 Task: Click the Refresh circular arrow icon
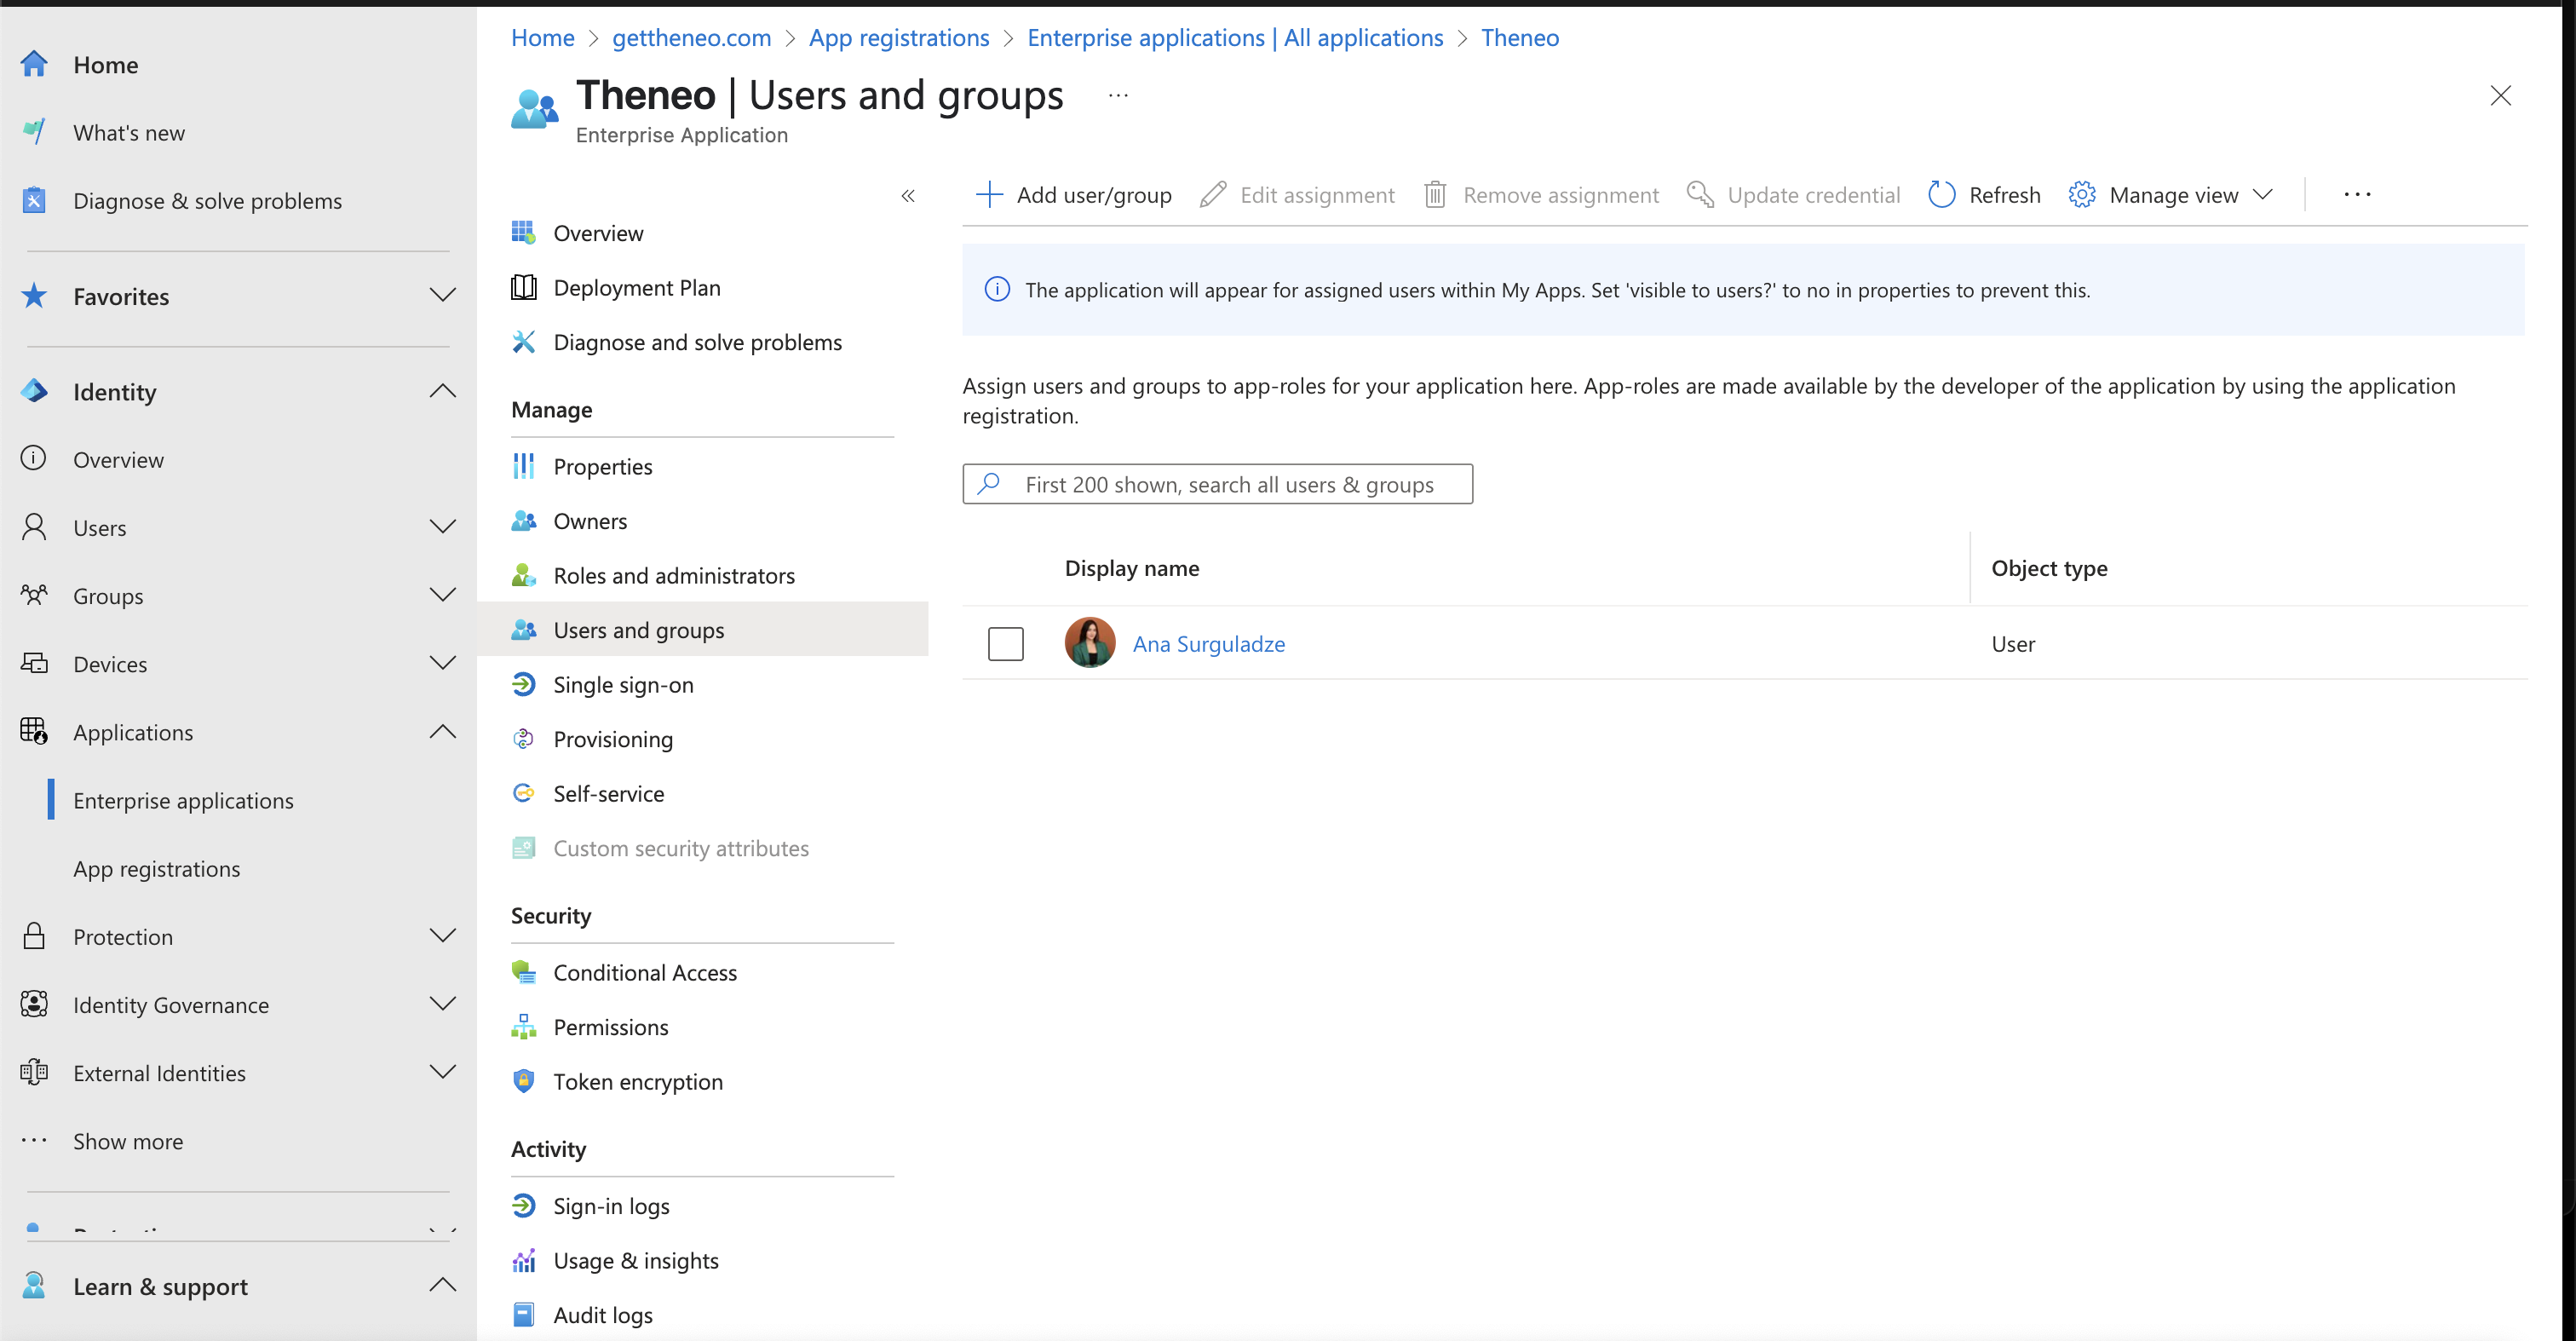[1941, 195]
